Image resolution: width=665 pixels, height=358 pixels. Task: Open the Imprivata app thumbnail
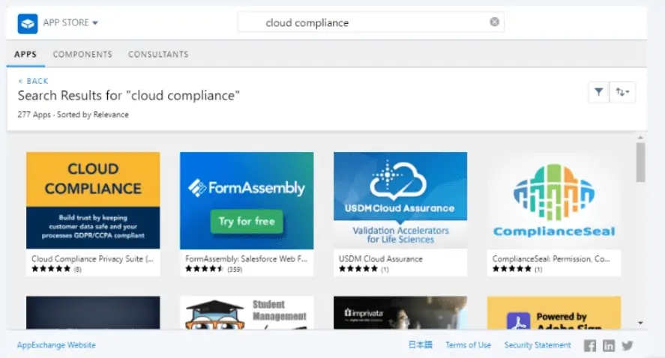tap(400, 312)
